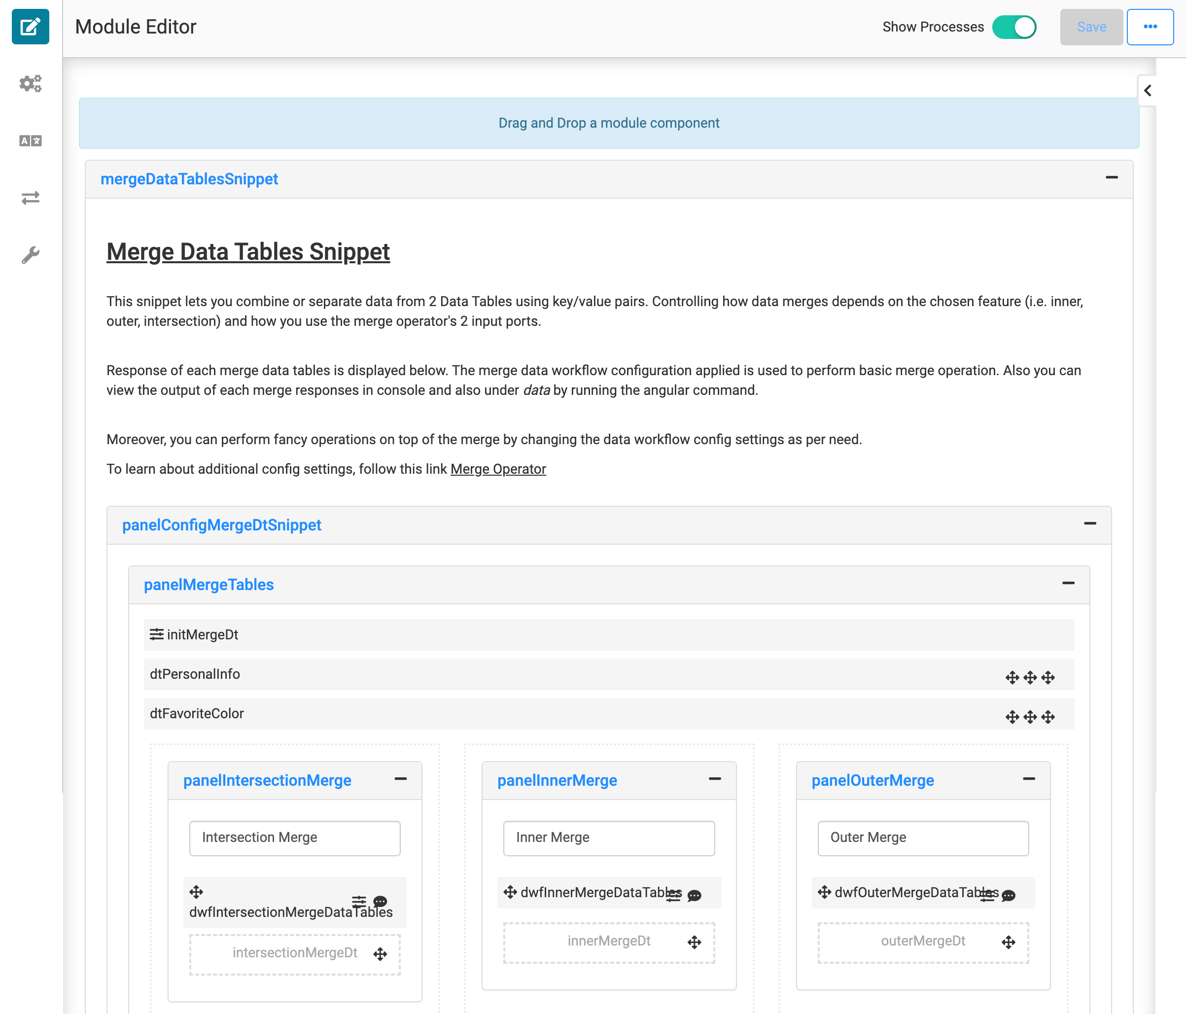Select the dwfOuterMergeDataTables label

tap(916, 892)
